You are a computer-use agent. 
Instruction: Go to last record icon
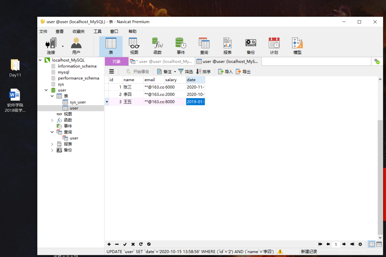click(352, 244)
